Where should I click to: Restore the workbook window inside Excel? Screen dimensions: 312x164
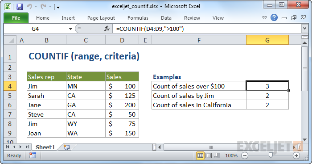click(x=294, y=18)
